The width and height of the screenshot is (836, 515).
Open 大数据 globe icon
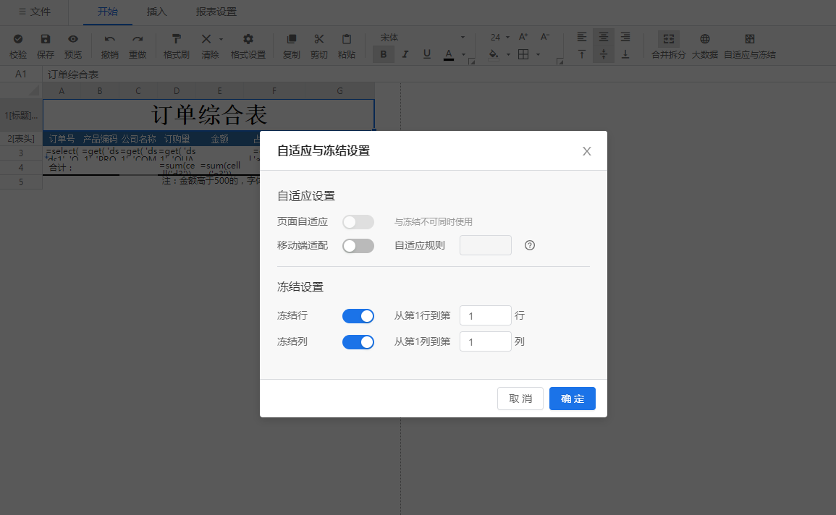(705, 39)
